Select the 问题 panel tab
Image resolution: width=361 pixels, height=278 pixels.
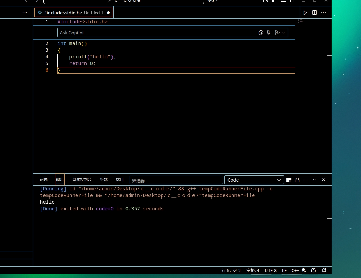point(43,179)
